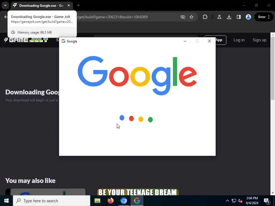Viewport: 275px width, 206px height.
Task: Switch to Chrome on the taskbar
Action: click(124, 201)
